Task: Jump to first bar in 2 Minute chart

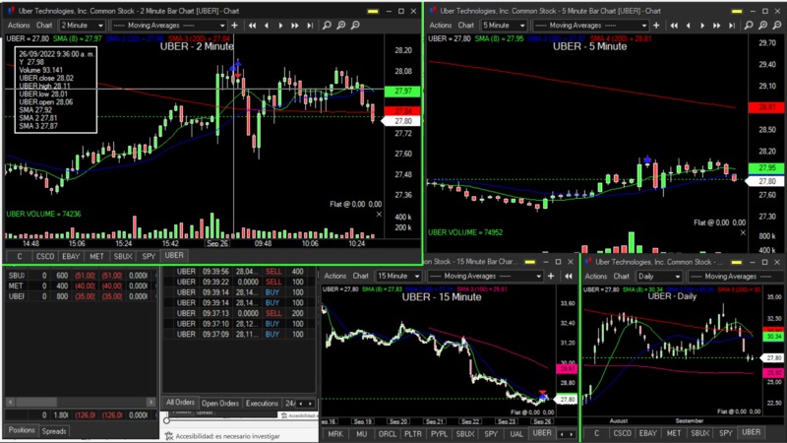Action: pyautogui.click(x=253, y=26)
